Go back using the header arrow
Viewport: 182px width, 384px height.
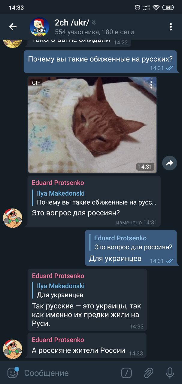point(13,27)
